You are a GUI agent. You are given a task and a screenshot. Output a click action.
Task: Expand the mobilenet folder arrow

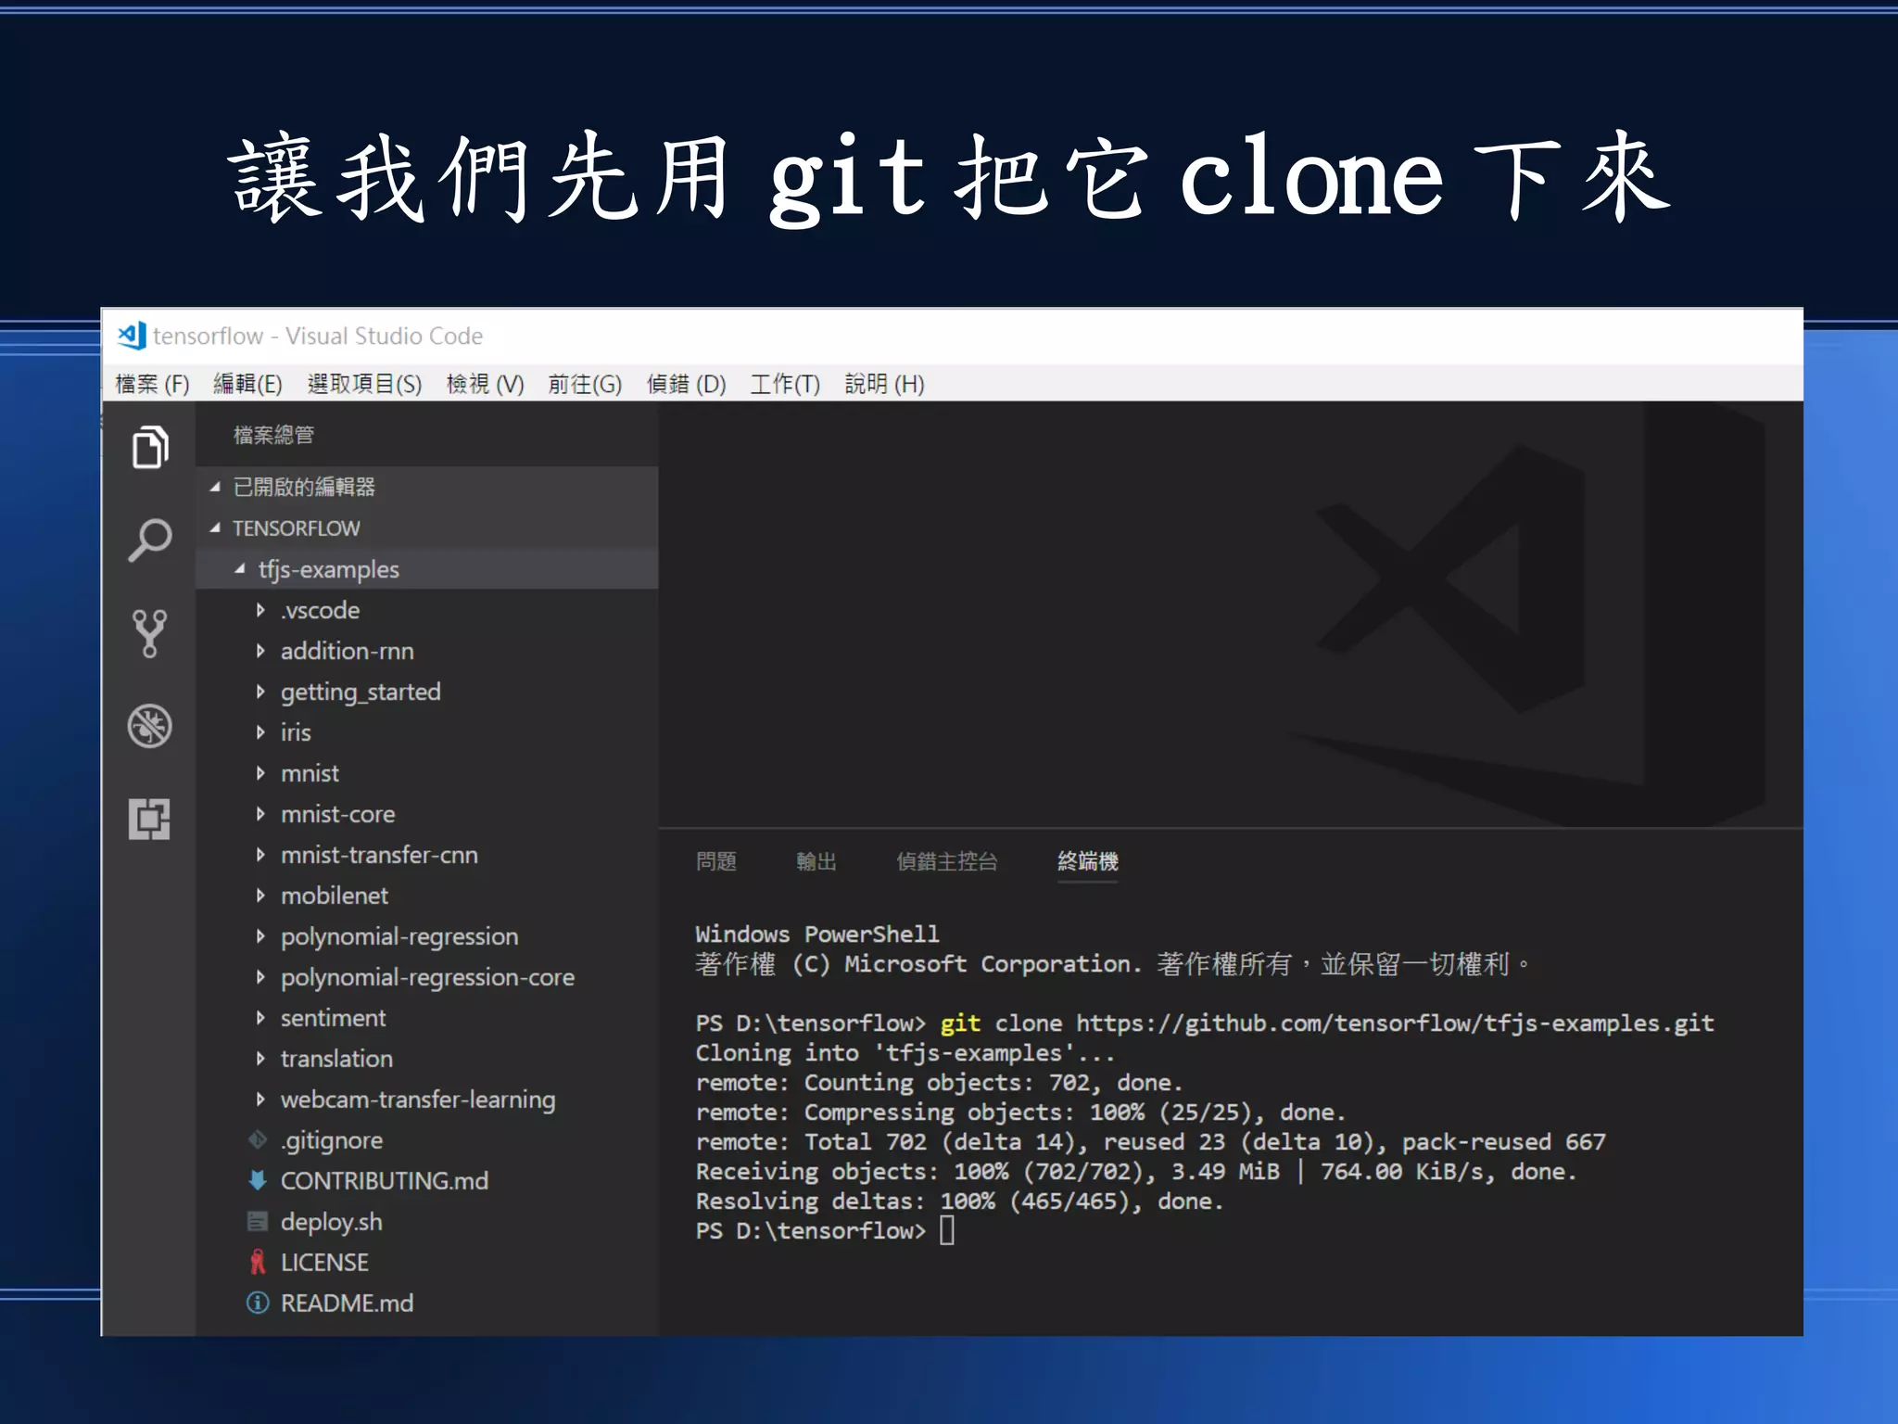[x=260, y=895]
